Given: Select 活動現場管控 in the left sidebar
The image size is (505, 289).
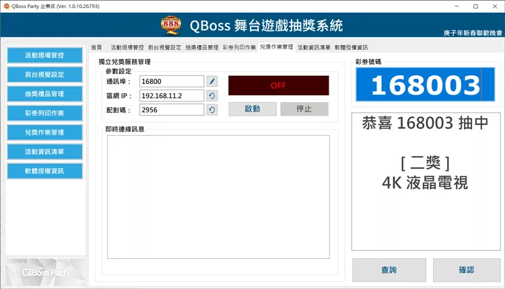Looking at the screenshot, I should 44,55.
